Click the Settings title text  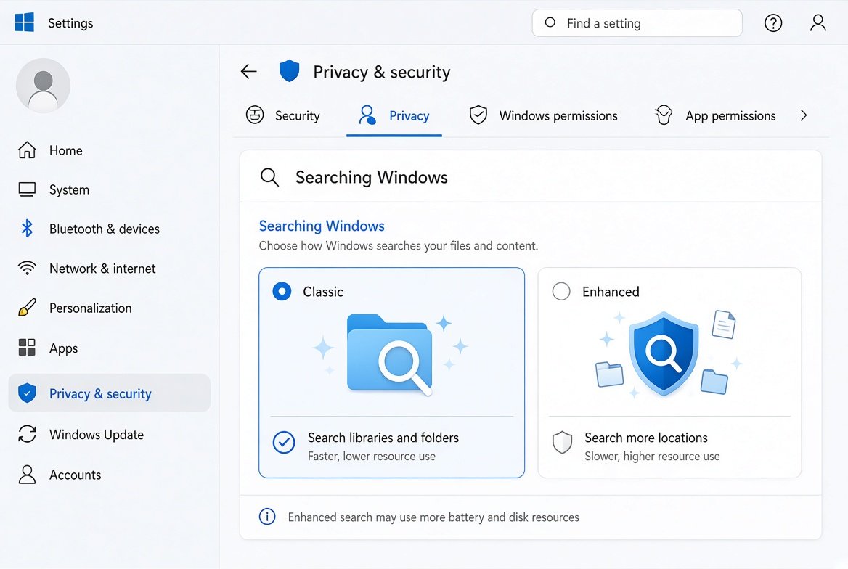coord(70,23)
